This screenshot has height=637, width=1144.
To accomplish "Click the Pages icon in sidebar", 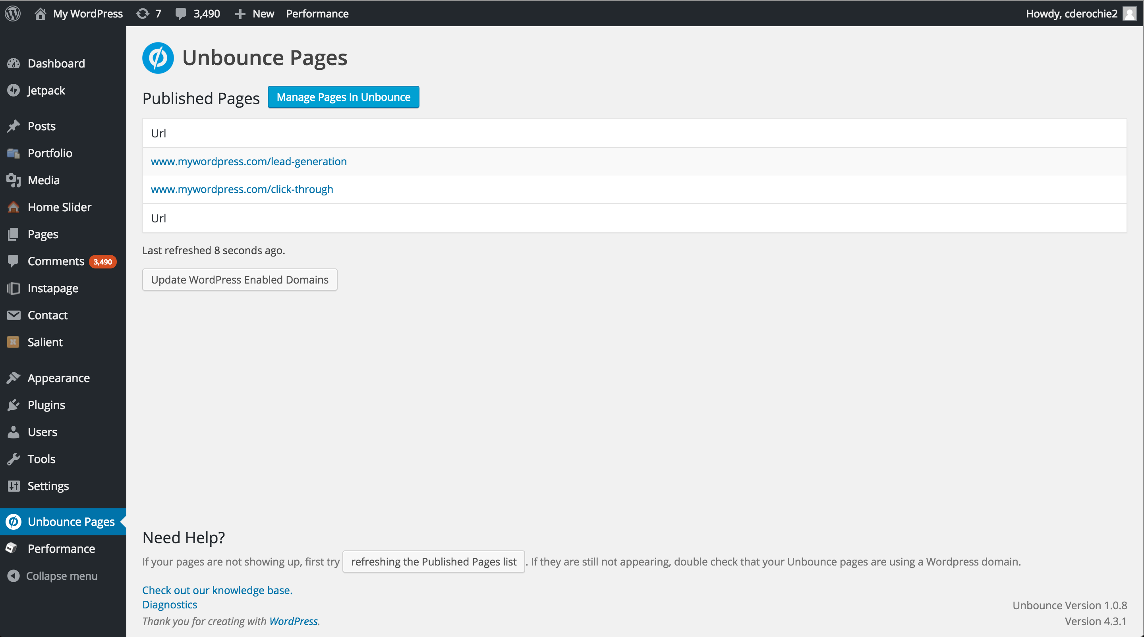I will click(x=14, y=234).
